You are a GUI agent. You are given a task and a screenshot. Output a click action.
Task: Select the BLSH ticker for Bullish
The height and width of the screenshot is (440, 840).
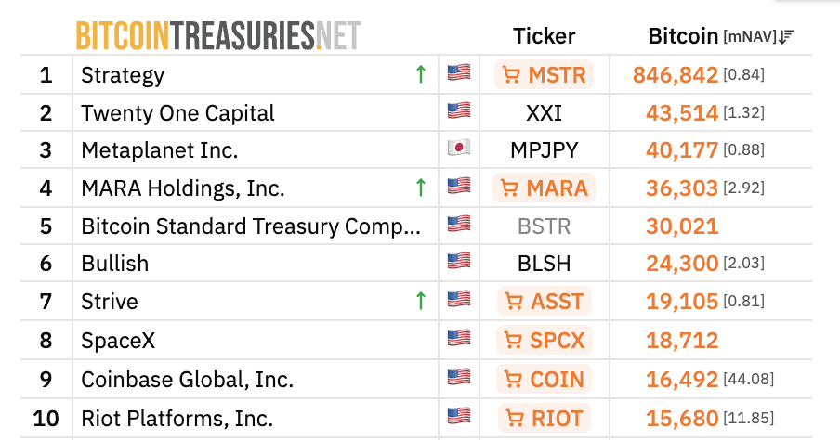pos(544,264)
